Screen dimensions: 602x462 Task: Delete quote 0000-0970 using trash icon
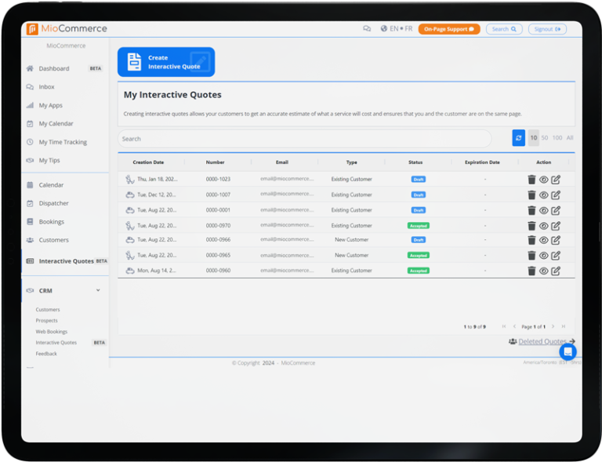click(531, 225)
